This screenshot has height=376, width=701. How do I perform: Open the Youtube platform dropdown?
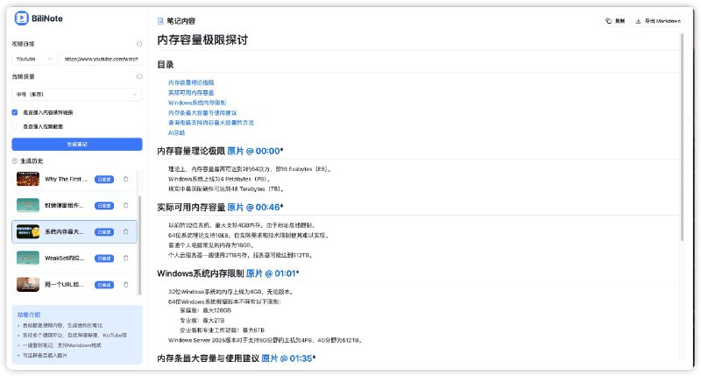(34, 59)
